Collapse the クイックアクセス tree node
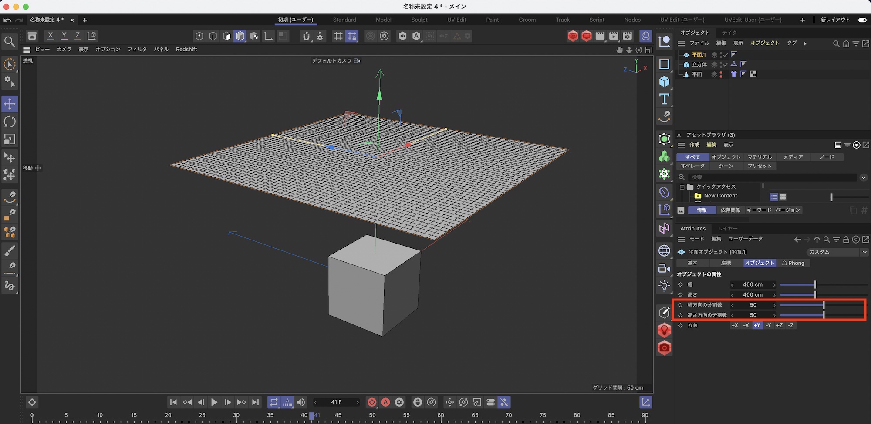Image resolution: width=871 pixels, height=424 pixels. pyautogui.click(x=682, y=187)
